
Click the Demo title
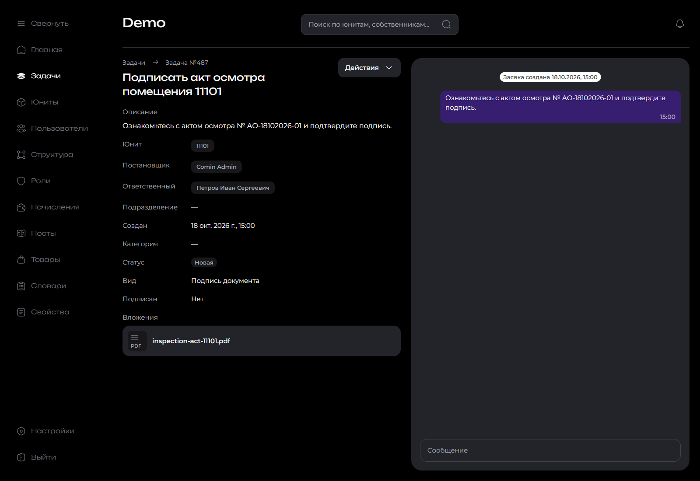tap(144, 23)
